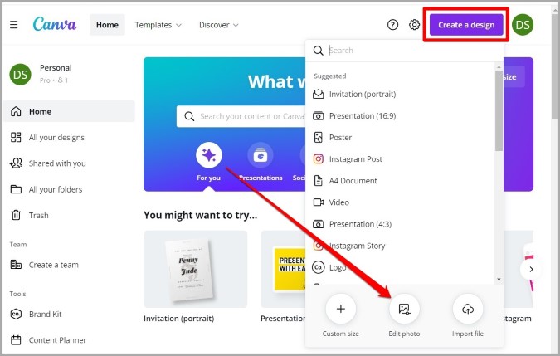Click the Home tab in top navigation
The height and width of the screenshot is (356, 560).
point(107,25)
